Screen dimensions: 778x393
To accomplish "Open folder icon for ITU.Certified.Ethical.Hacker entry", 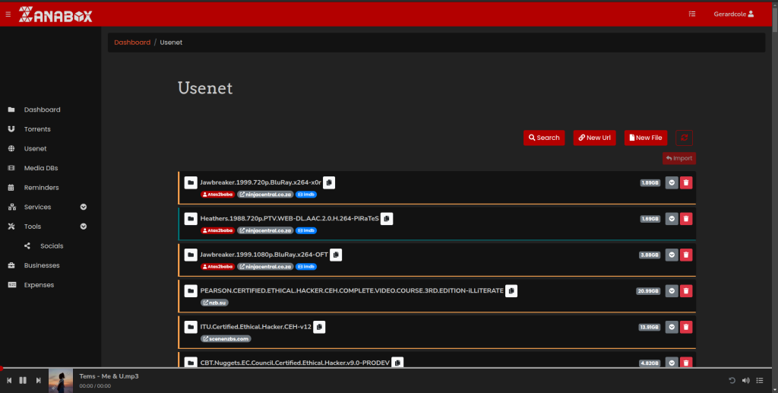I will click(x=191, y=327).
